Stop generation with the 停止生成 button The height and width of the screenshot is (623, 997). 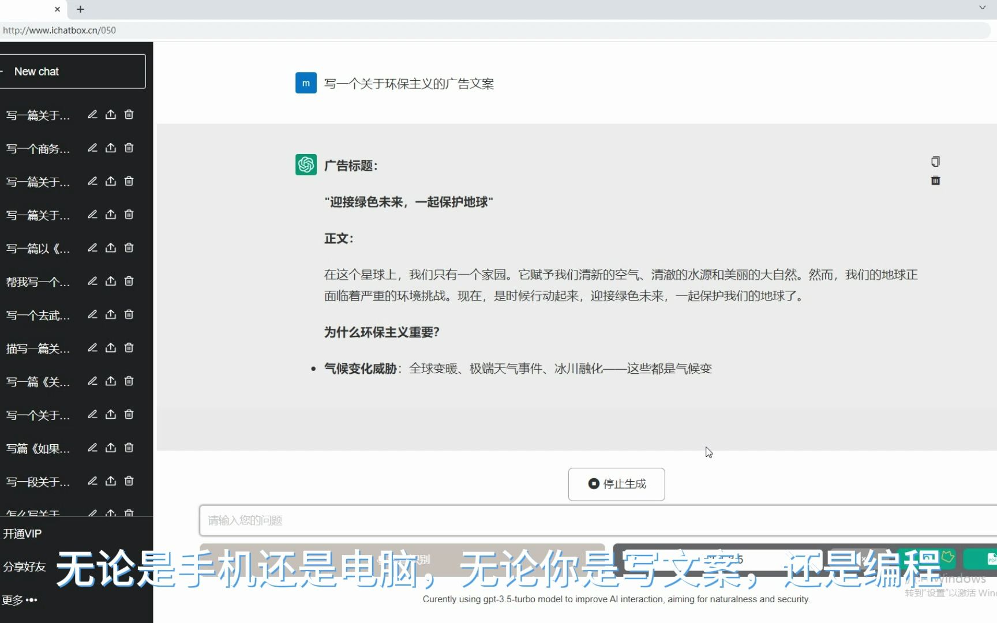616,484
